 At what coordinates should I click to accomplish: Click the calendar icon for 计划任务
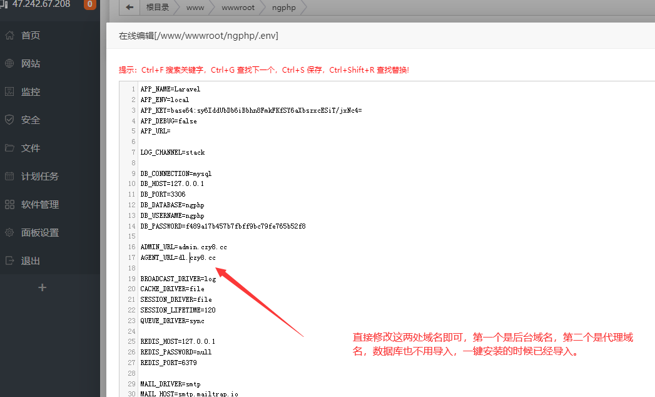[x=9, y=177]
